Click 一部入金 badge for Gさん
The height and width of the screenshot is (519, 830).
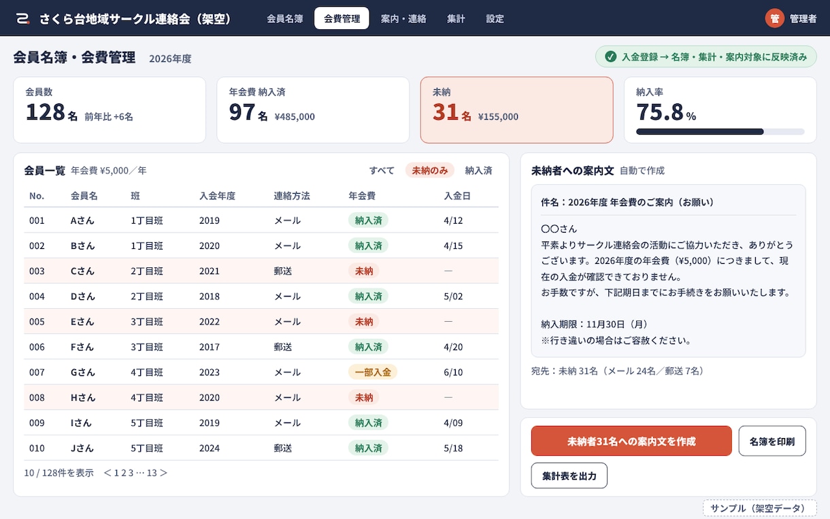(373, 372)
